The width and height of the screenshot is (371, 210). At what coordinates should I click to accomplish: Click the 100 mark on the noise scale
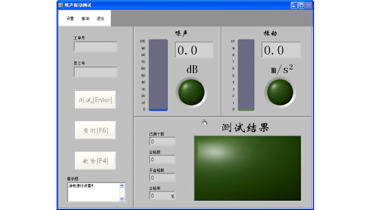142,41
